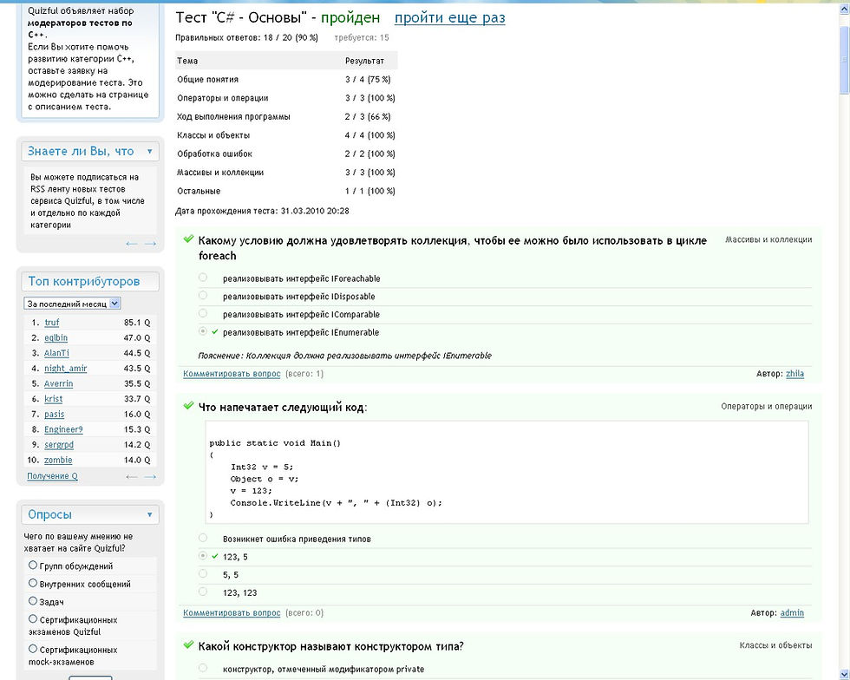Image resolution: width=850 pixels, height=680 pixels.
Task: Click green checkmark of foreach question
Action: tap(189, 239)
